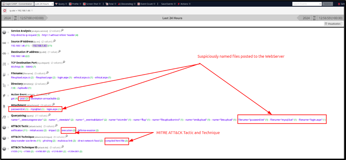Open the dropdown arrow next to Profile

[80, 4]
